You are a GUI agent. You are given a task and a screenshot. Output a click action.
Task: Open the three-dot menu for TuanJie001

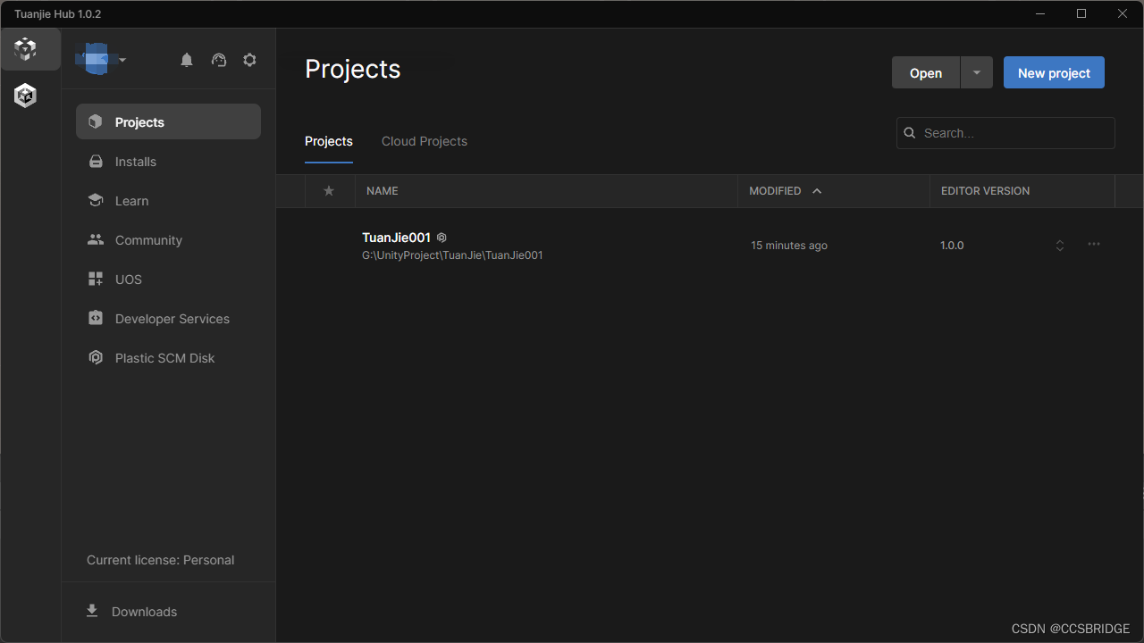pyautogui.click(x=1094, y=244)
